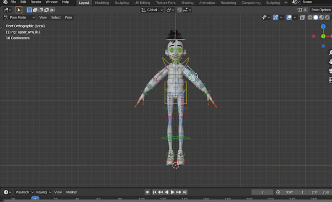332x202 pixels.
Task: Open Pose Options popover
Action: tap(321, 10)
